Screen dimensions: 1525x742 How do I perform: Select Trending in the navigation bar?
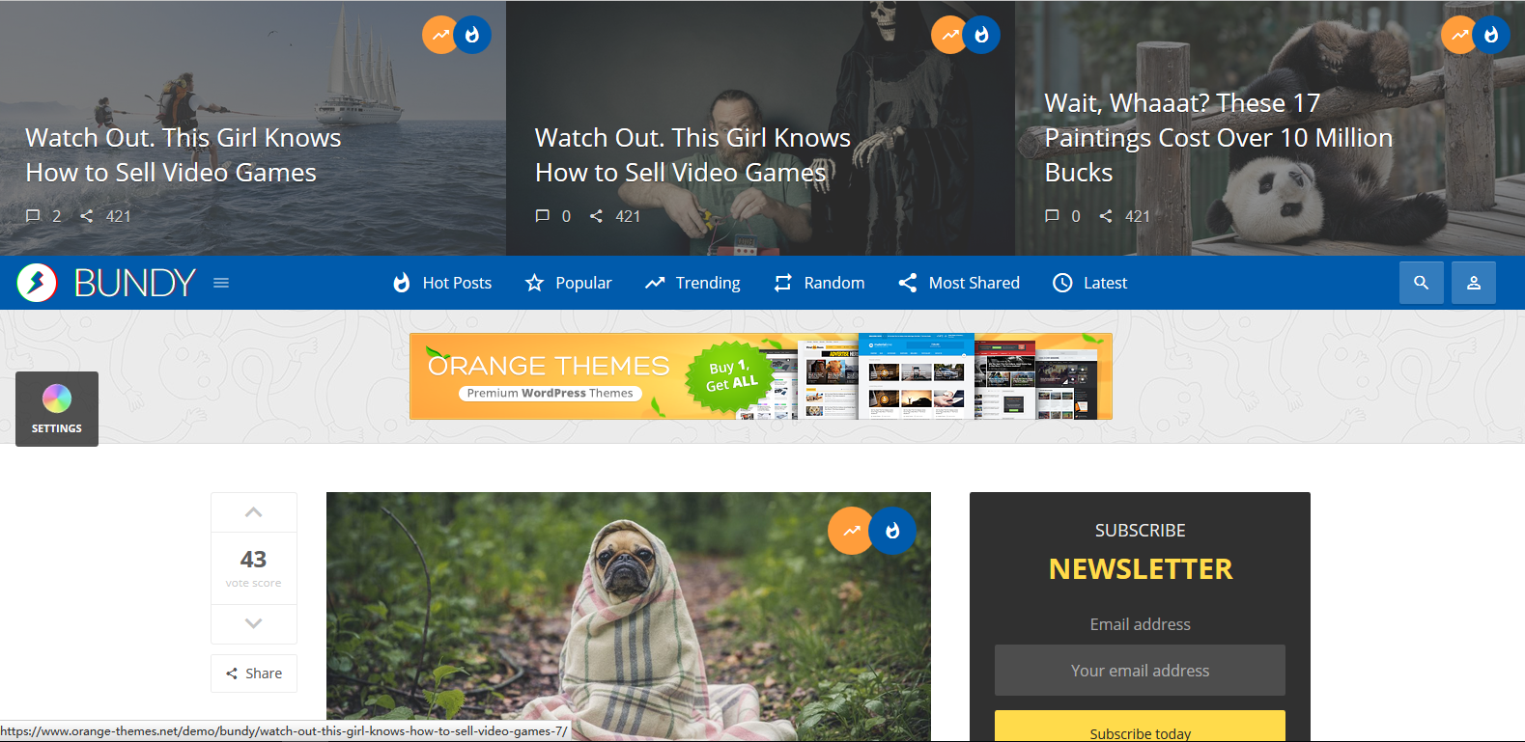(x=692, y=283)
